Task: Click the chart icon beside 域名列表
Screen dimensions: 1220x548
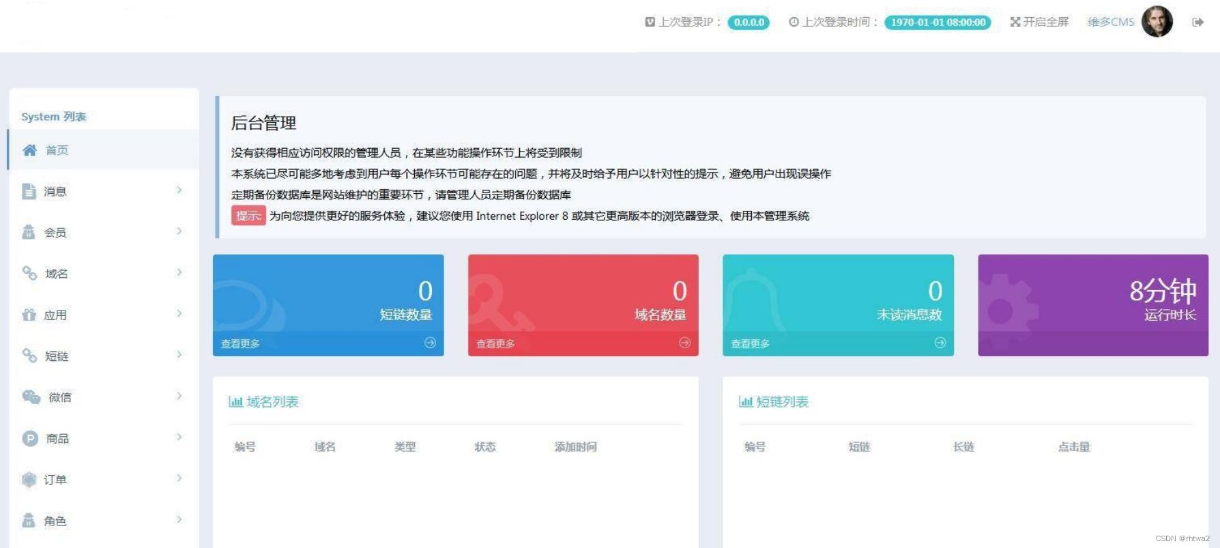Action: 235,401
